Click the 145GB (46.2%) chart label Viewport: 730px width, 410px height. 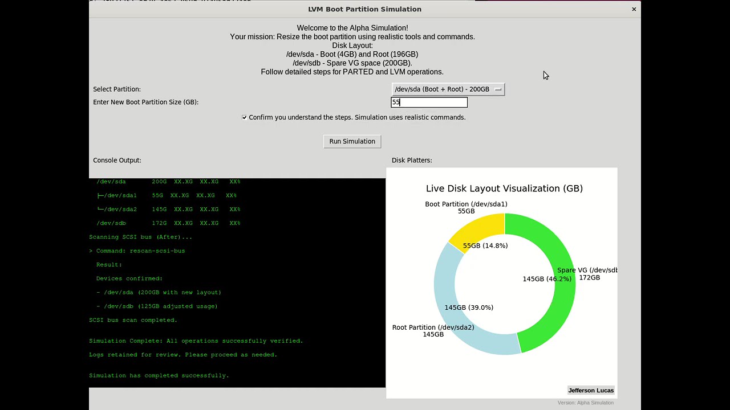pos(547,279)
